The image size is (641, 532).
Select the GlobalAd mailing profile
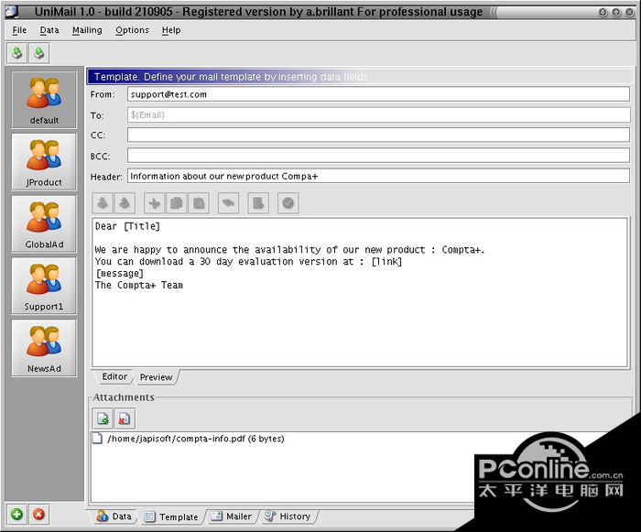(44, 224)
